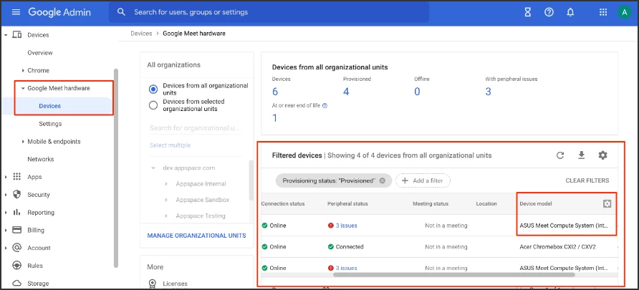Image resolution: width=639 pixels, height=290 pixels.
Task: Expand the Chrome sidebar item
Action: pos(23,70)
